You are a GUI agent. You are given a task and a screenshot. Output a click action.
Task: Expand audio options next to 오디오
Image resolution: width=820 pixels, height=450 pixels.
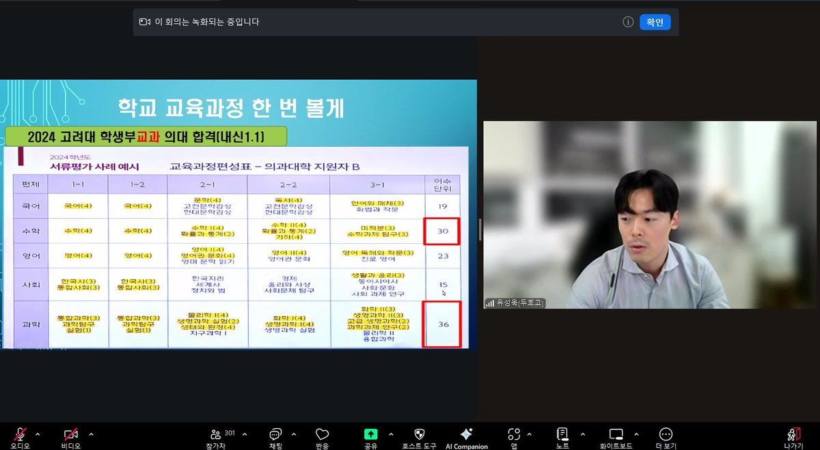tap(38, 434)
